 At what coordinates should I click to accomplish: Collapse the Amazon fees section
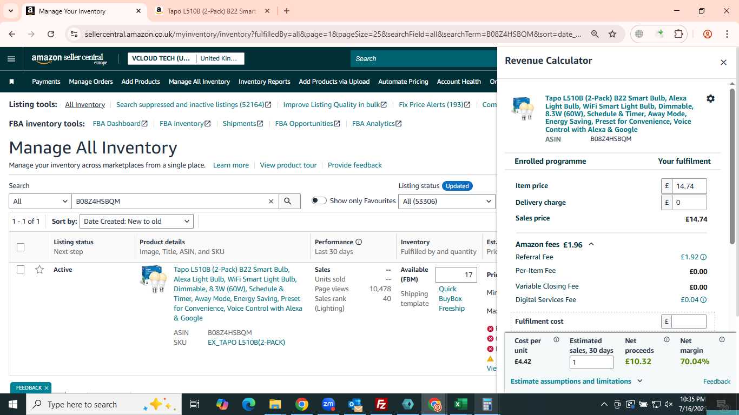591,244
